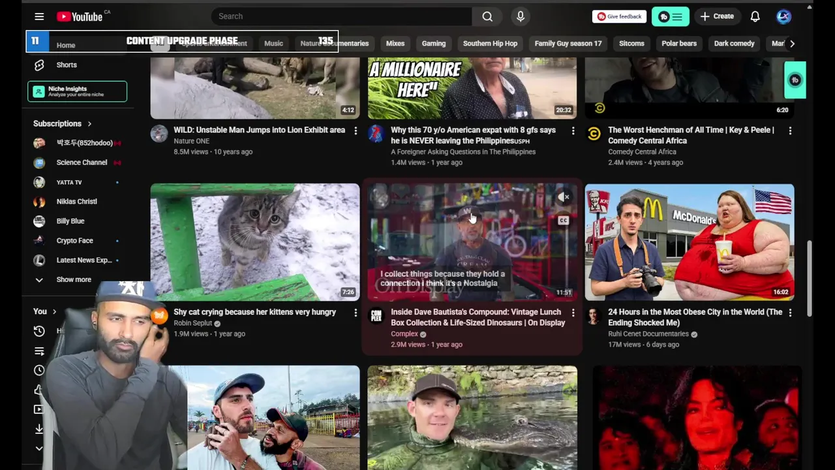Open the Create dropdown button
The width and height of the screenshot is (835, 470).
pyautogui.click(x=717, y=16)
